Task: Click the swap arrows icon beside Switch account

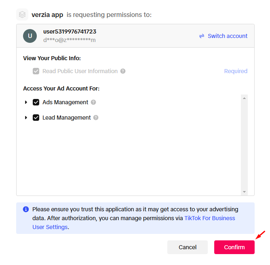Action: coord(202,36)
